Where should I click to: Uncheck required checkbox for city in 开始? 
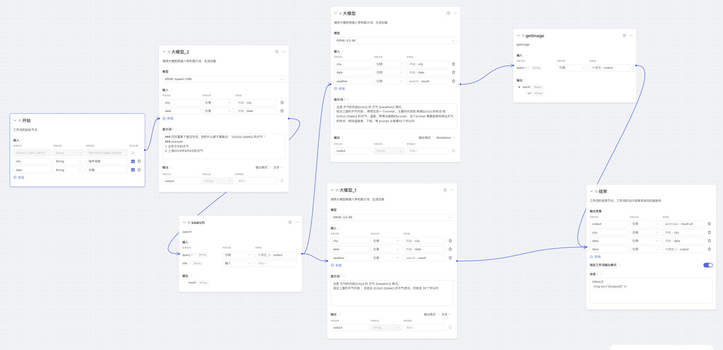tap(133, 161)
